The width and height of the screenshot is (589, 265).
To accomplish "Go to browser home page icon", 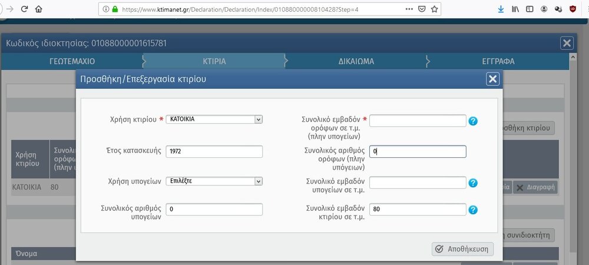I will coord(39,9).
